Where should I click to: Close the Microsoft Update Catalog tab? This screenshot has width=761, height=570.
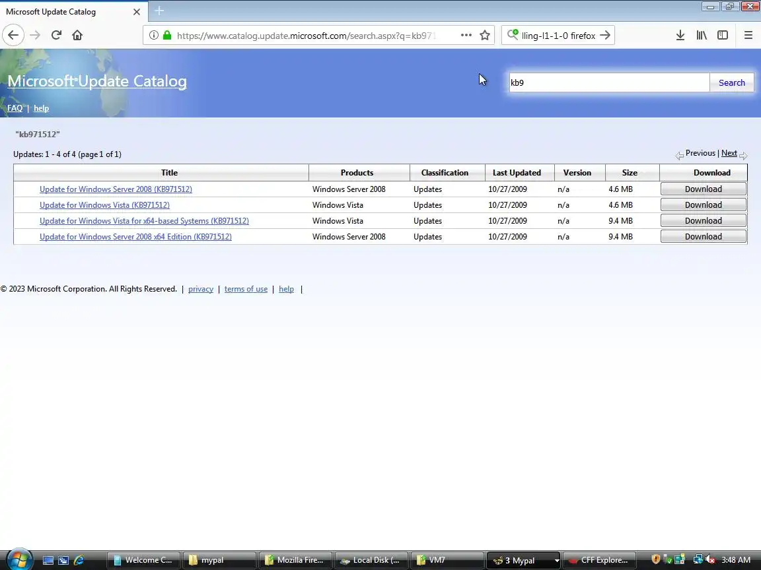point(137,12)
